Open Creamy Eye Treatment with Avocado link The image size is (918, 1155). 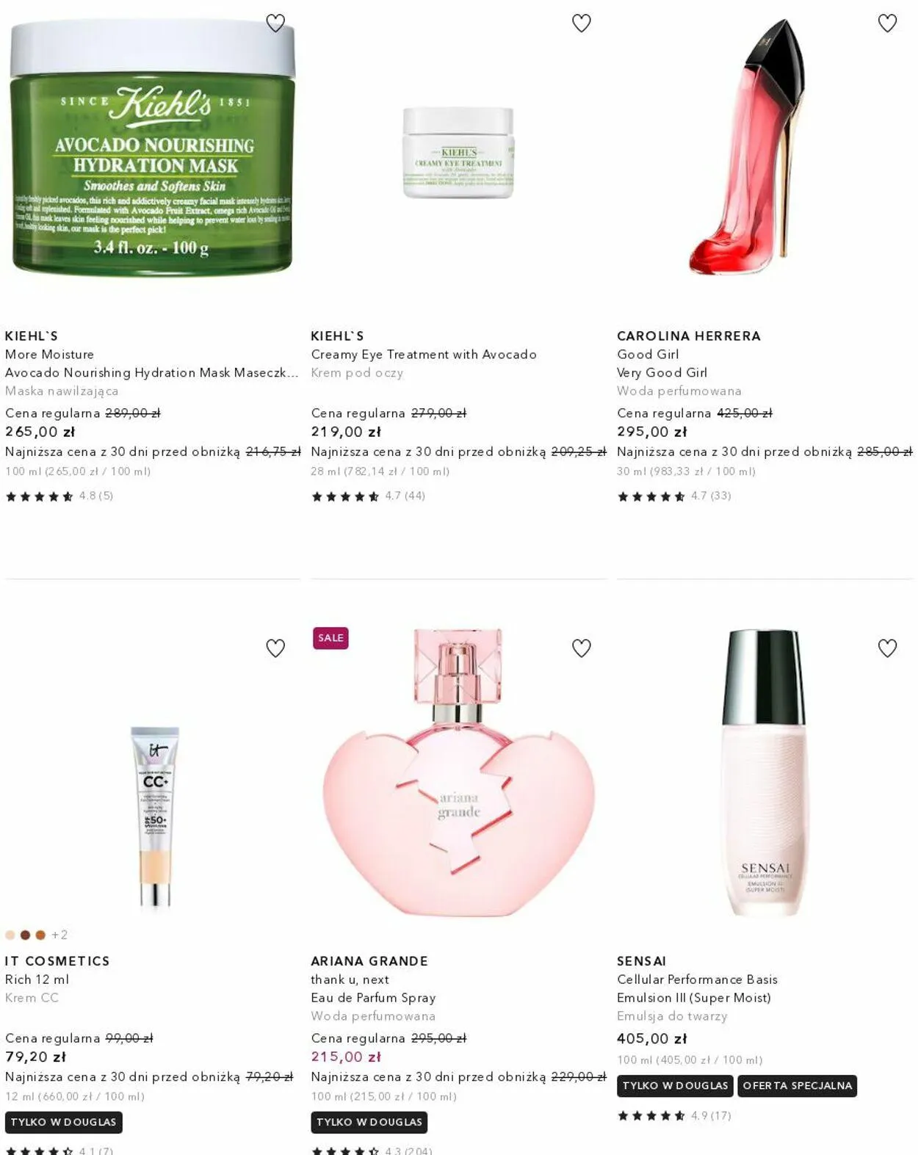coord(423,355)
